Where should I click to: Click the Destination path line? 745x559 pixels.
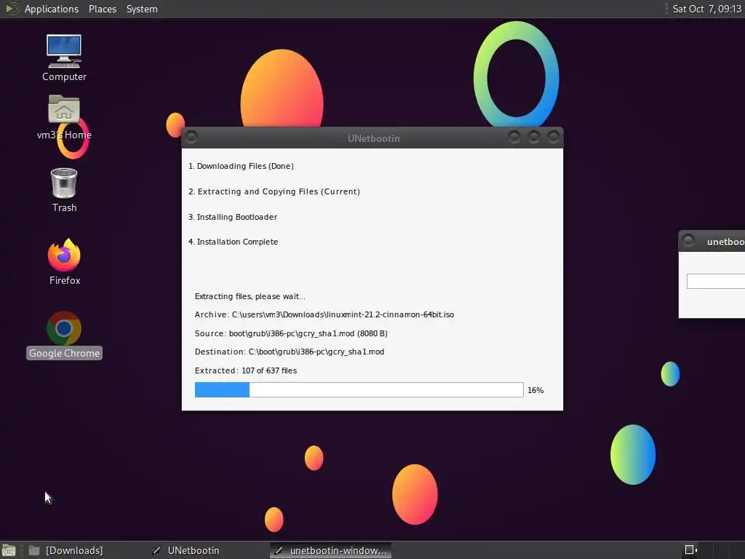pos(290,352)
